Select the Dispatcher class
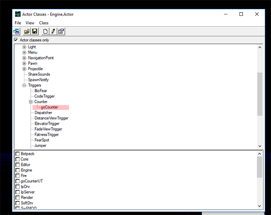This screenshot has height=215, width=271. (x=43, y=113)
